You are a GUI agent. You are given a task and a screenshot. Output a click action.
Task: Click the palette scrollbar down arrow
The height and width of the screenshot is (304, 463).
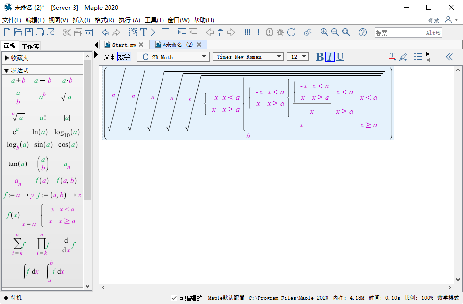pyautogui.click(x=88, y=286)
